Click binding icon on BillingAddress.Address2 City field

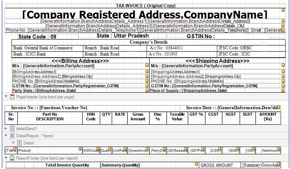(x=147, y=76)
